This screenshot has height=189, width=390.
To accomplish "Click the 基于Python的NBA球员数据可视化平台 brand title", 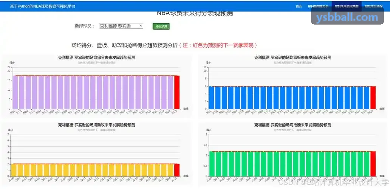I will coord(43,6).
